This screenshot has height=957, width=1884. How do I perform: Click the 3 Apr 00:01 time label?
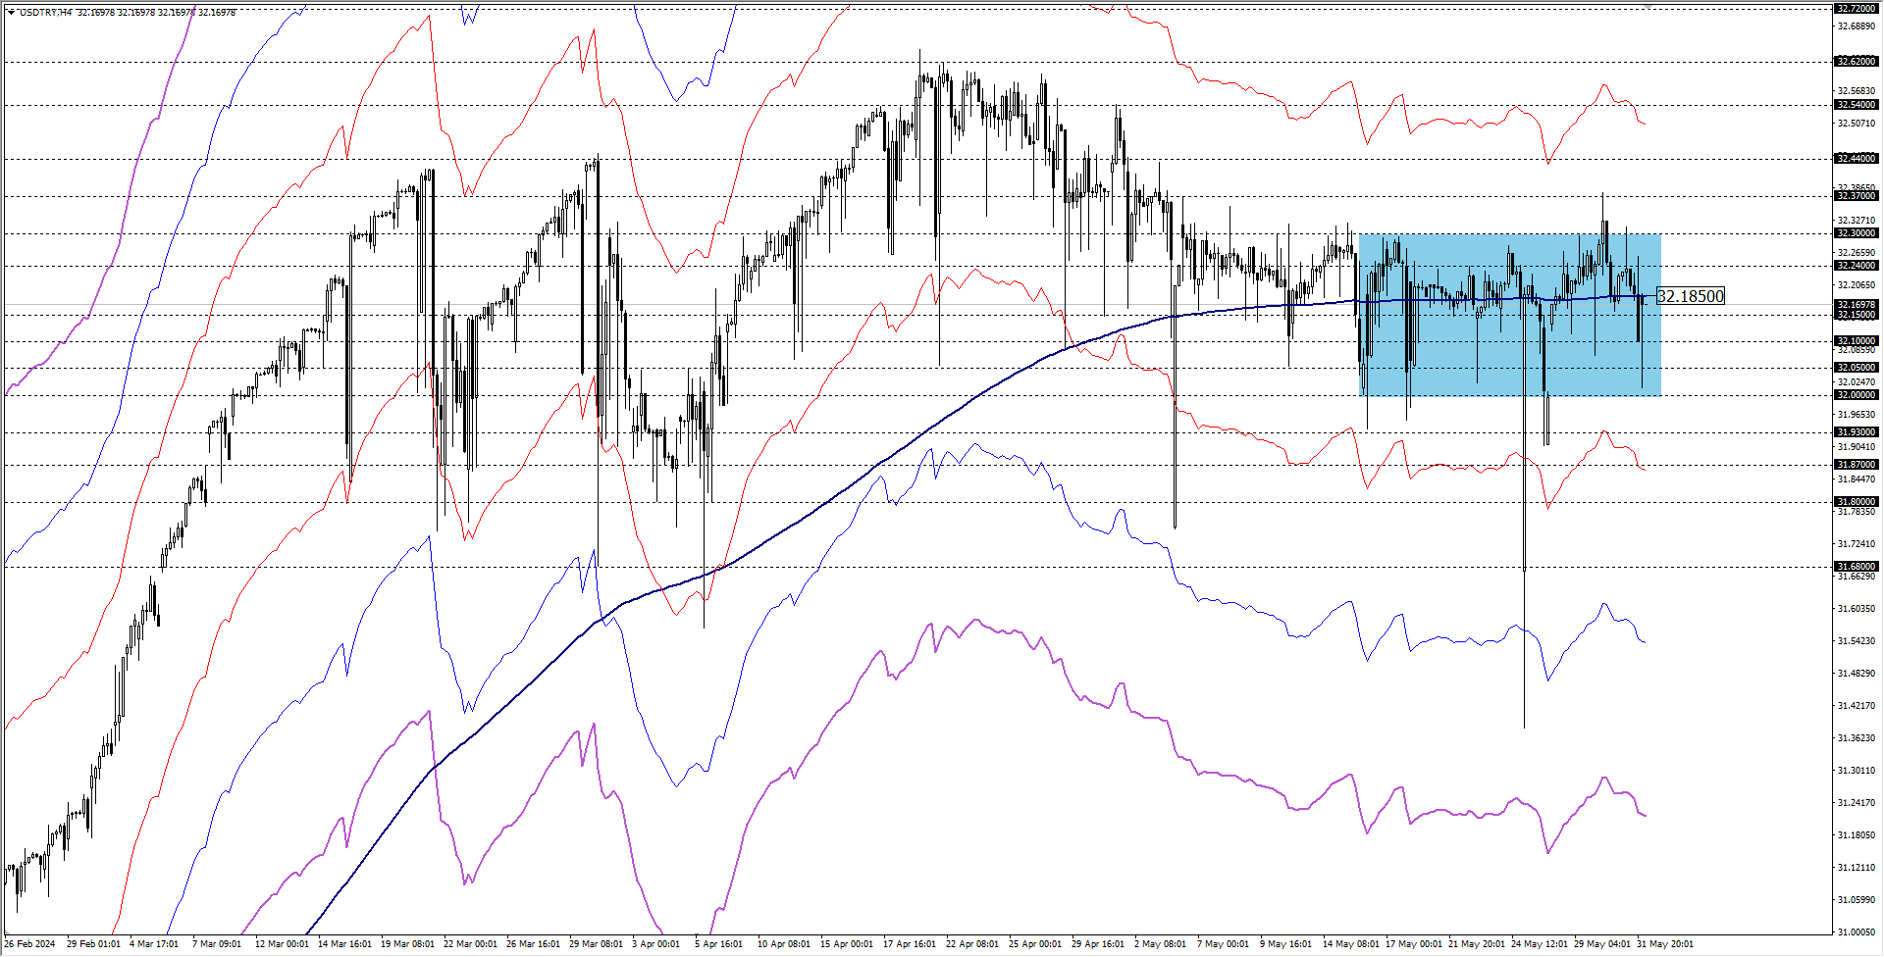point(656,944)
